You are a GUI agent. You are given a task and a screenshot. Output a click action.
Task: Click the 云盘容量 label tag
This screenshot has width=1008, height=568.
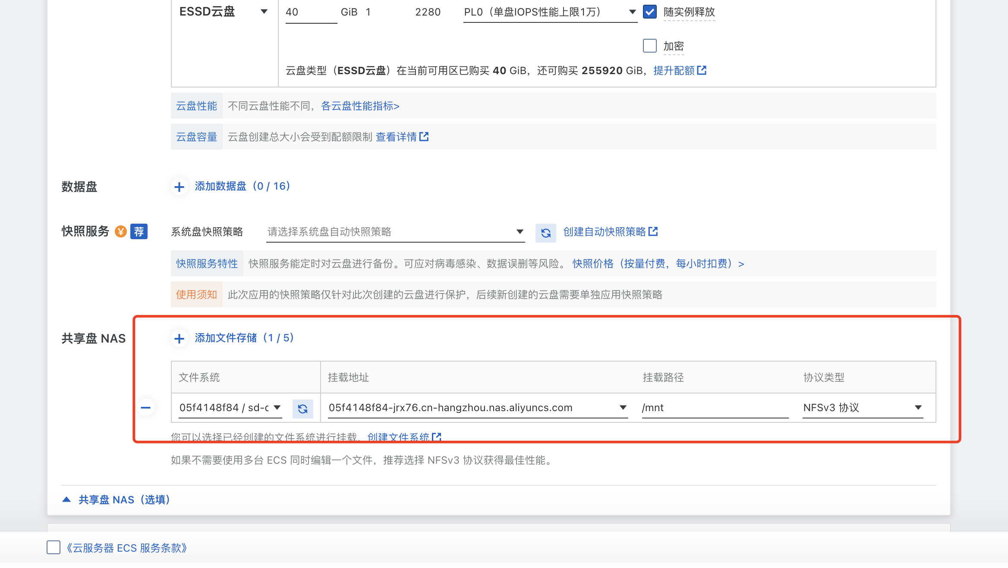point(197,137)
